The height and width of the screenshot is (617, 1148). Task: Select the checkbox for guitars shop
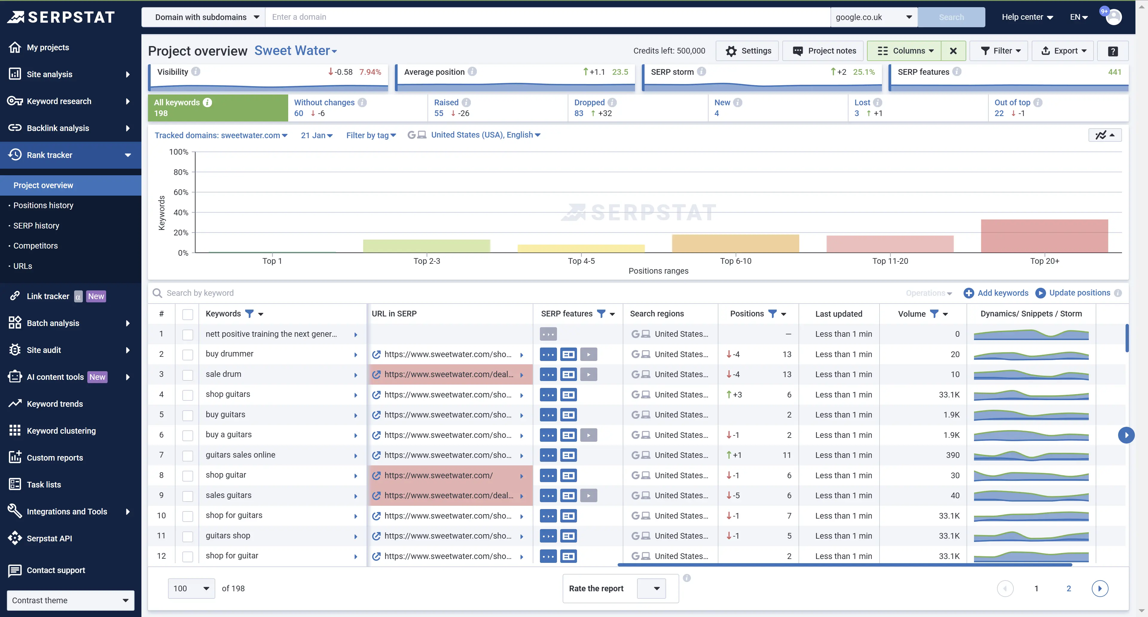pyautogui.click(x=188, y=536)
